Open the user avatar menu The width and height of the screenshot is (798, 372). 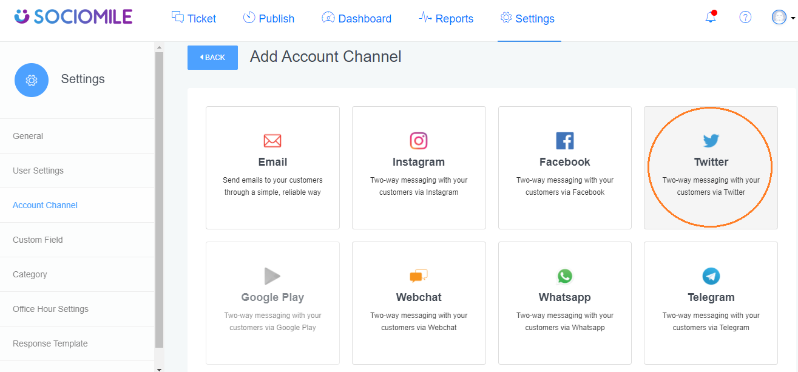click(x=783, y=17)
